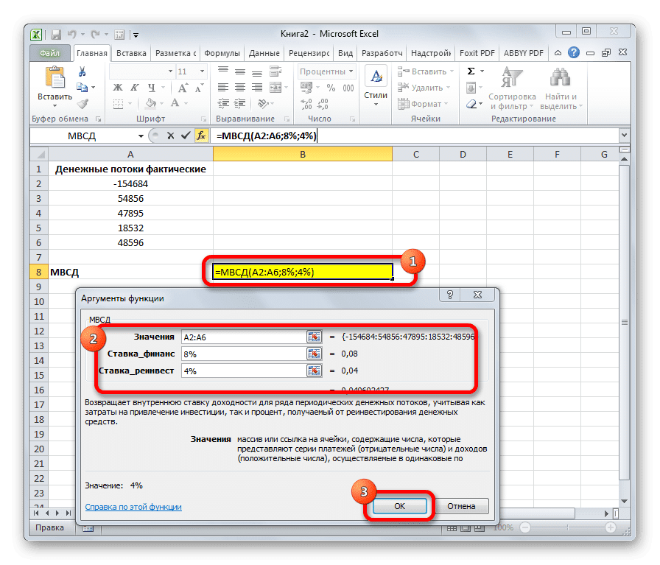Open the number format Процентный dropdown
This screenshot has height=565, width=660.
pos(351,71)
